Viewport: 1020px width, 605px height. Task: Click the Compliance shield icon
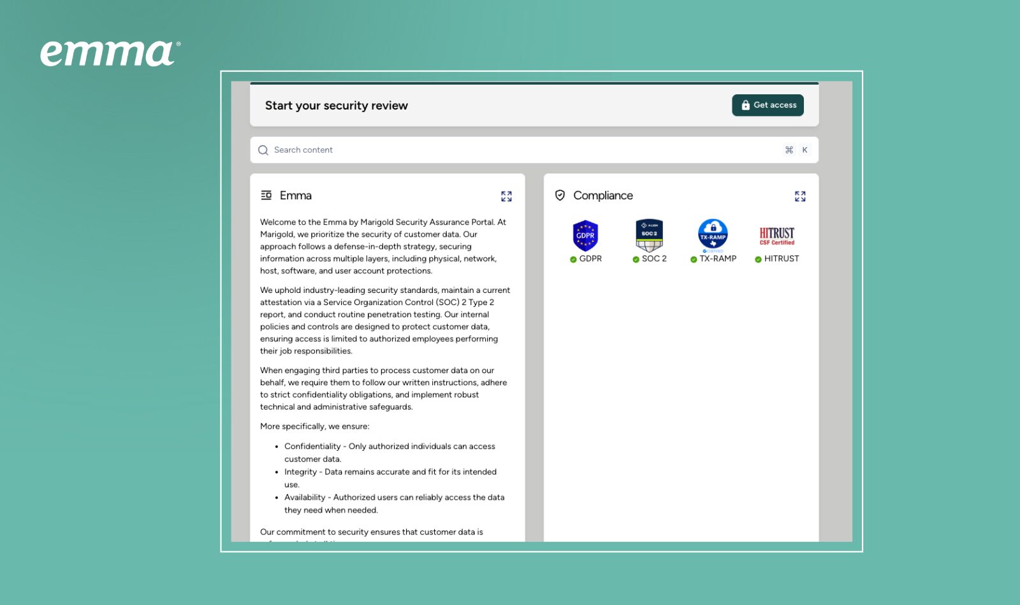[x=560, y=196]
